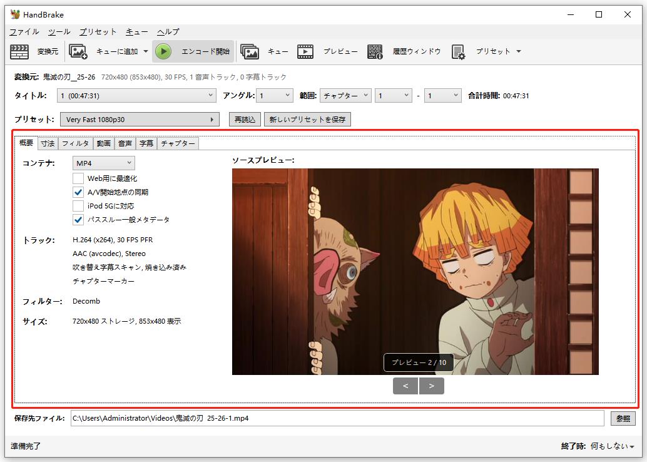Click the キューに追加 add-to-queue image icon
The height and width of the screenshot is (462, 647).
[x=78, y=51]
